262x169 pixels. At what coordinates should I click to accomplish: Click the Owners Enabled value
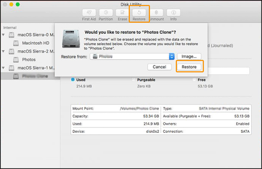243,124
